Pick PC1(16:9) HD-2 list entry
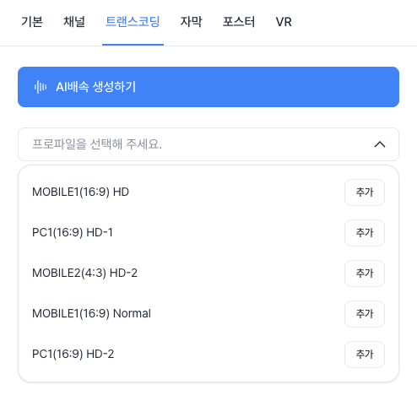 pos(73,355)
